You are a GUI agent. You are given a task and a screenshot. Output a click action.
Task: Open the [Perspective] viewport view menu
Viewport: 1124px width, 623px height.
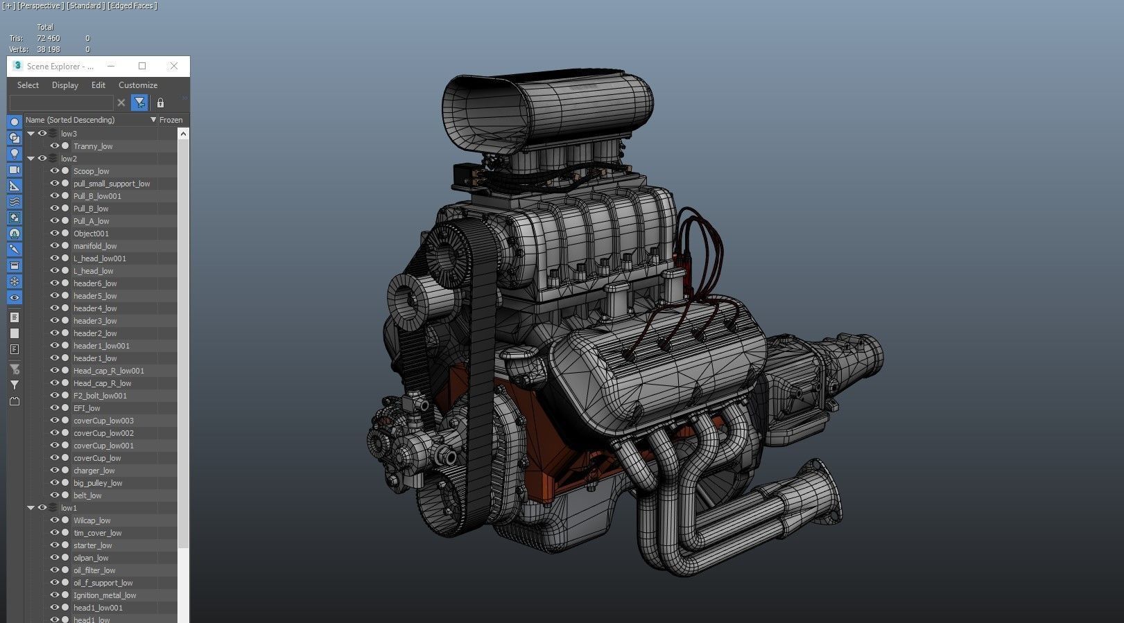(x=40, y=6)
